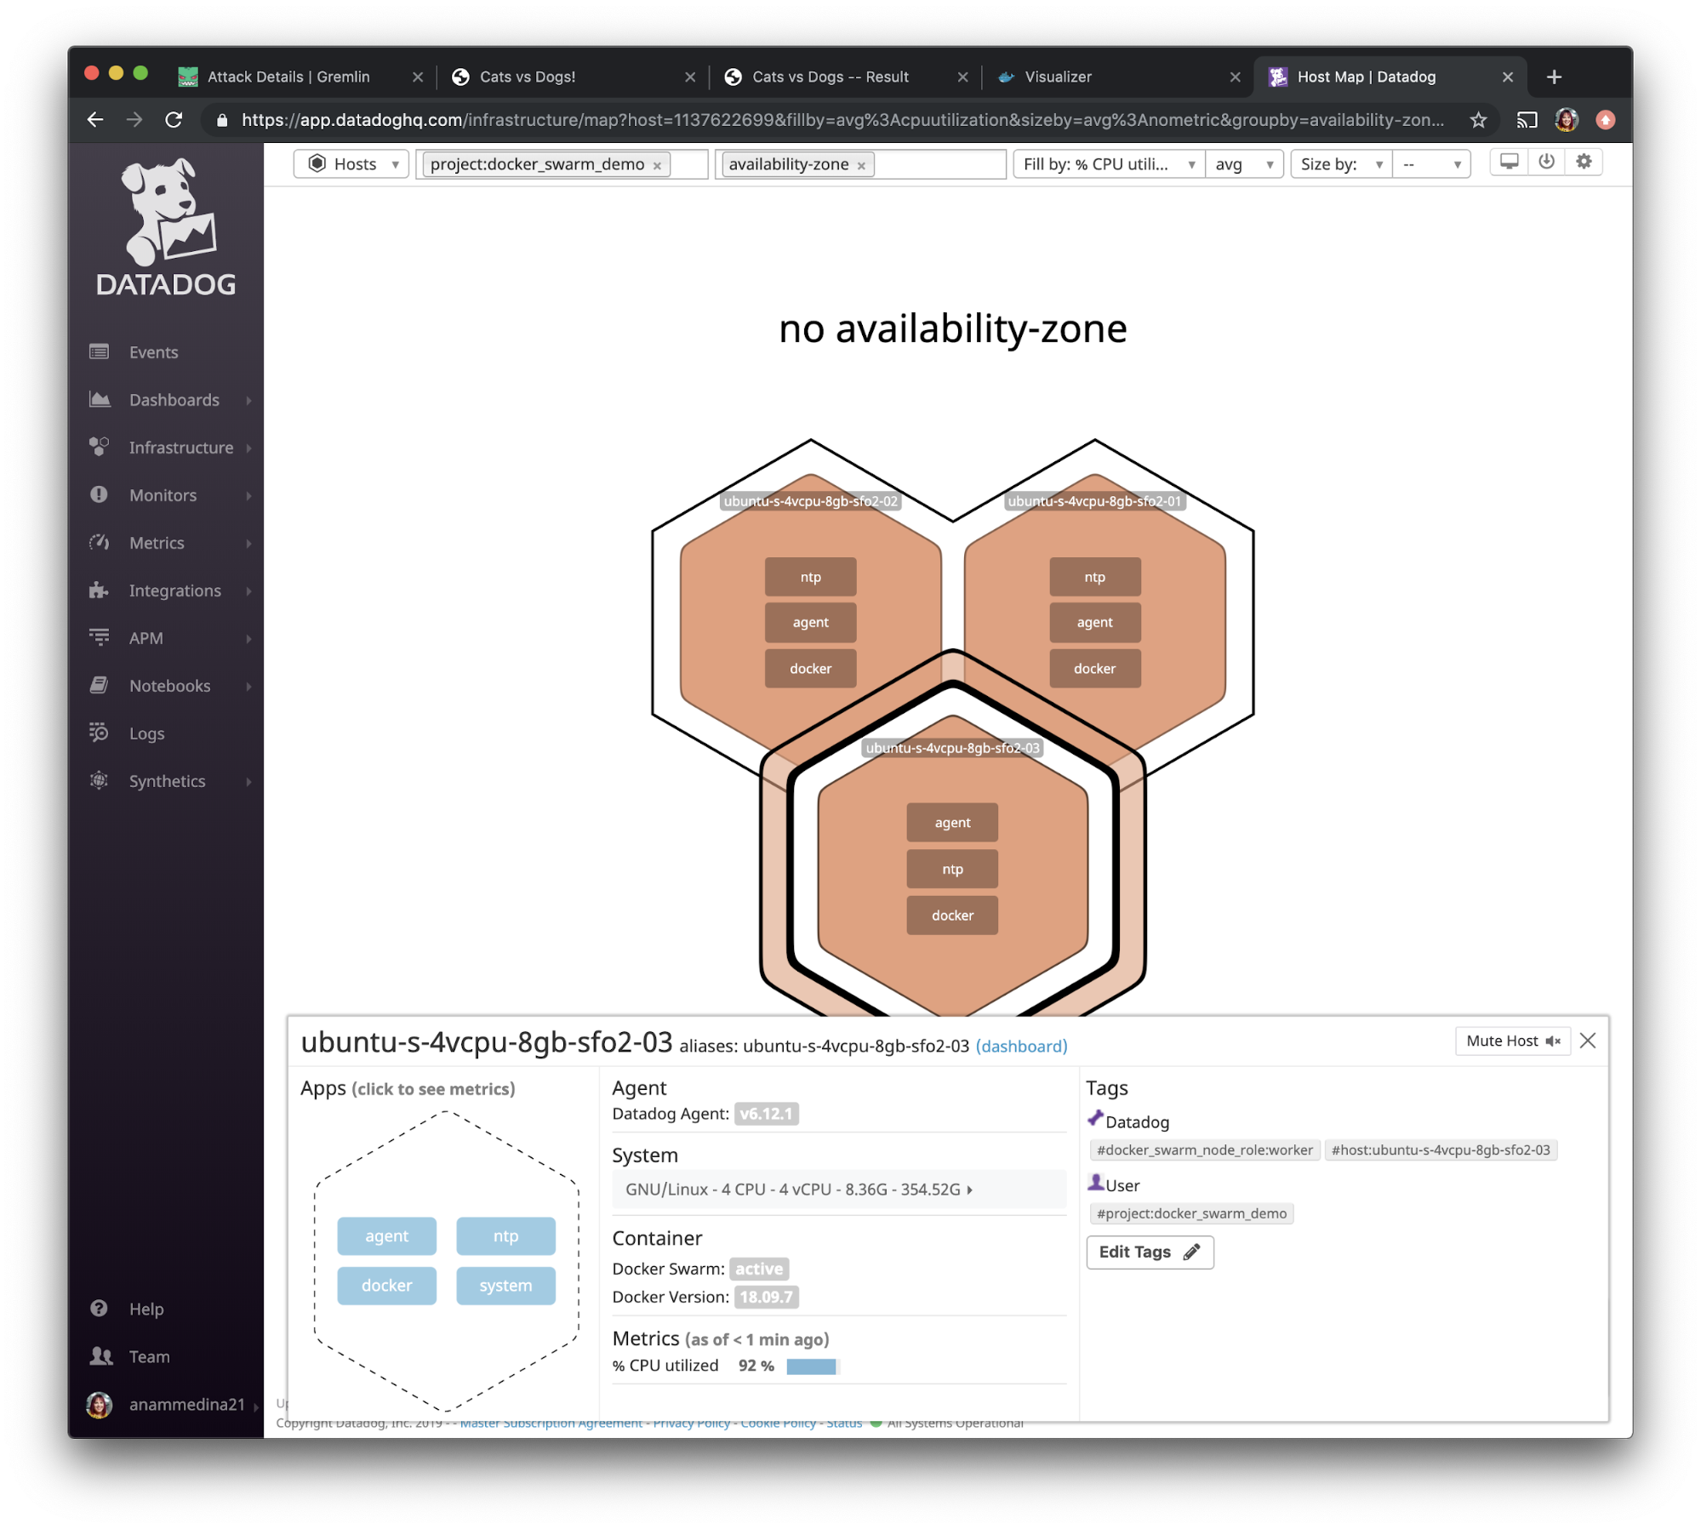Click the blue docker app button
The height and width of the screenshot is (1529, 1701).
pyautogui.click(x=386, y=1285)
